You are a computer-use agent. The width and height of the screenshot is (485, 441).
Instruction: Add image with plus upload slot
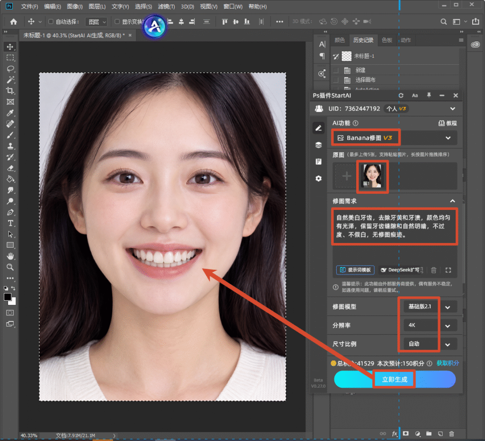coord(346,176)
